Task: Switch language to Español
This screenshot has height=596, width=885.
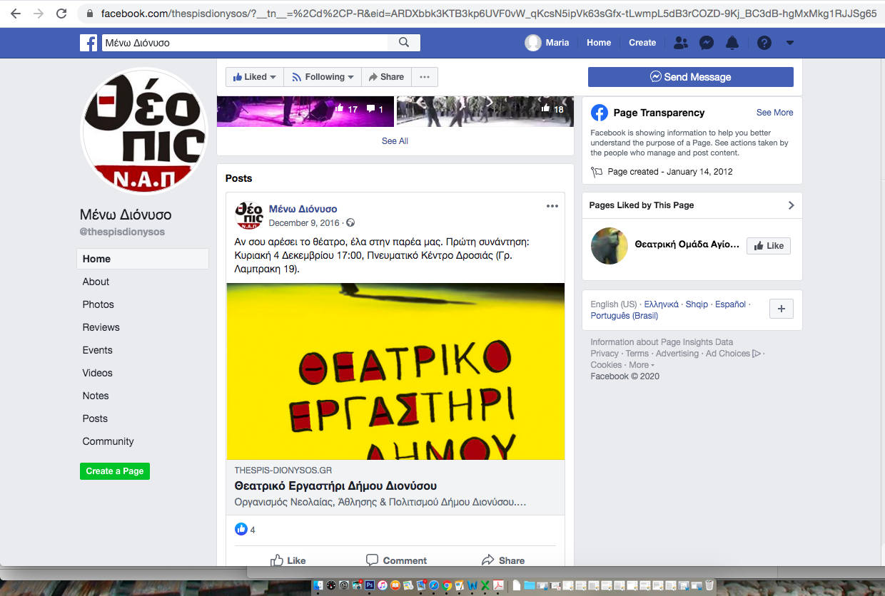Action: [x=730, y=304]
